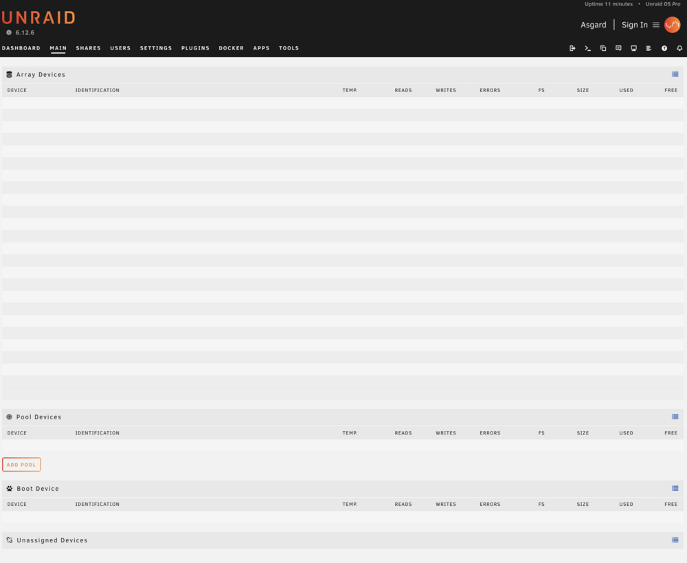This screenshot has height=563, width=687.
Task: Go to the Shares tab
Action: 88,48
